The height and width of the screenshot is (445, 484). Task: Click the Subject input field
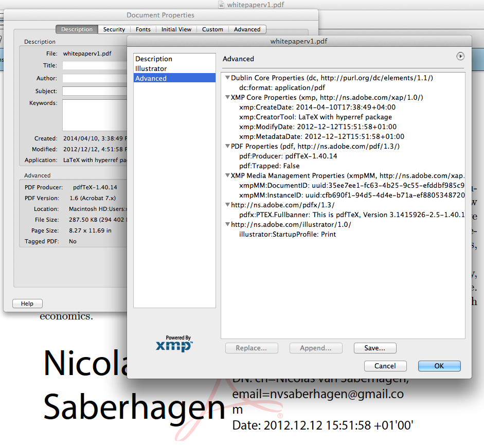pos(95,91)
